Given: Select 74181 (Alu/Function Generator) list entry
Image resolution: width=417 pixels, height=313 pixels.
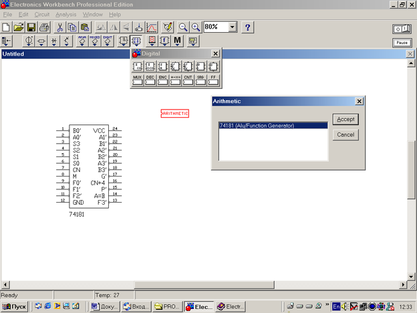Looking at the screenshot, I should [257, 126].
